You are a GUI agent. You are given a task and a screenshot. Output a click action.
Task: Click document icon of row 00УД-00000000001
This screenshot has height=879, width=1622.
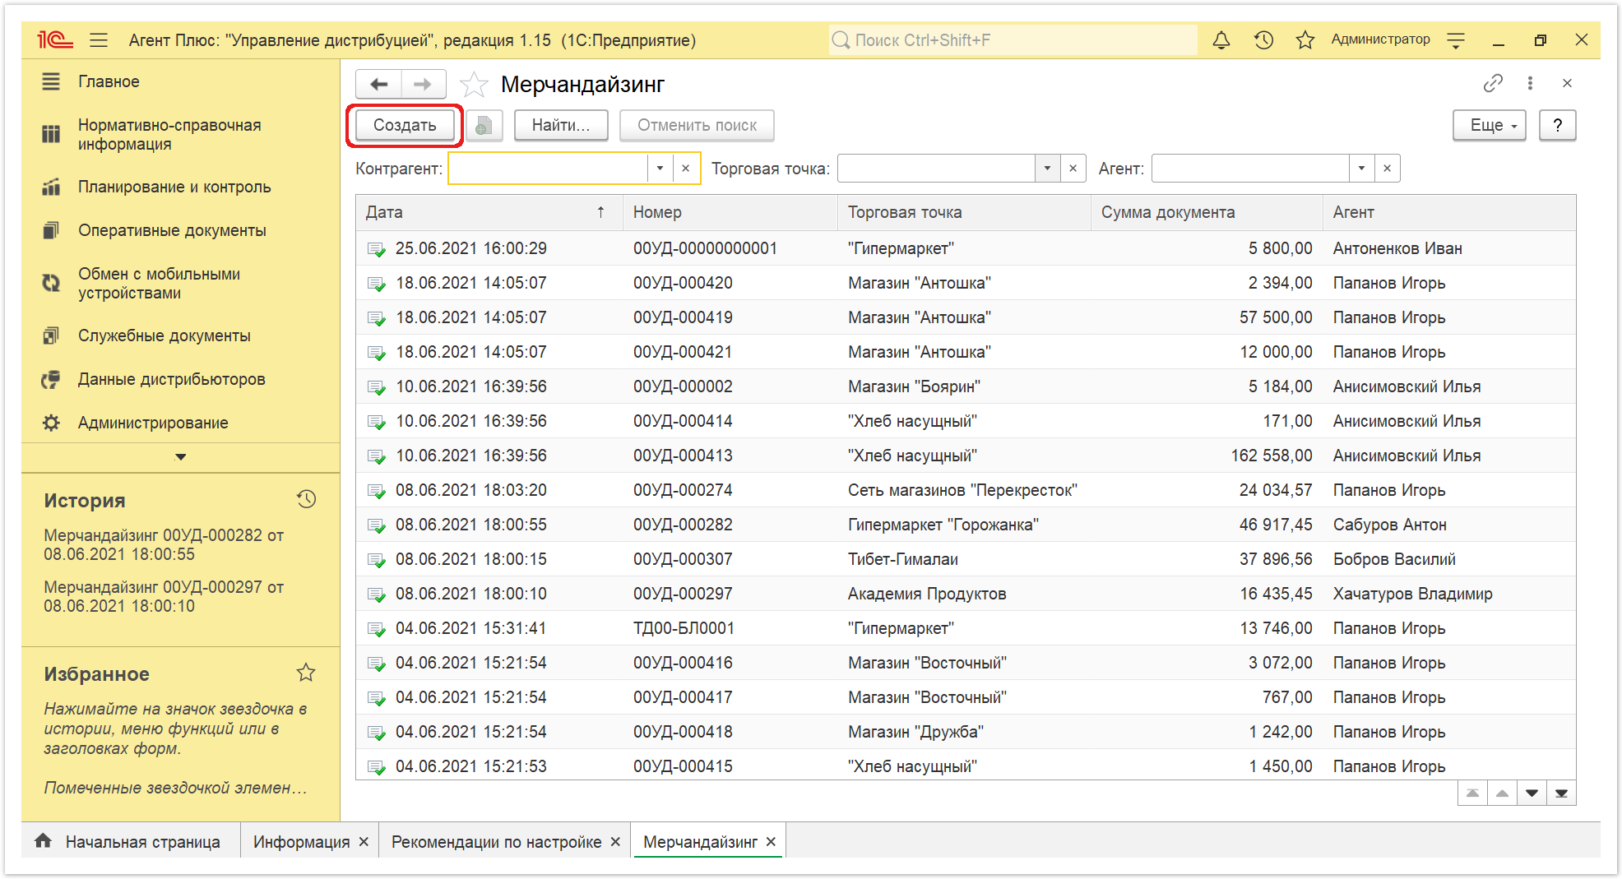coord(376,249)
